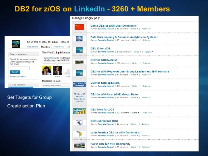Click the DB2 Tools for z/OS coins icon

click(x=79, y=111)
